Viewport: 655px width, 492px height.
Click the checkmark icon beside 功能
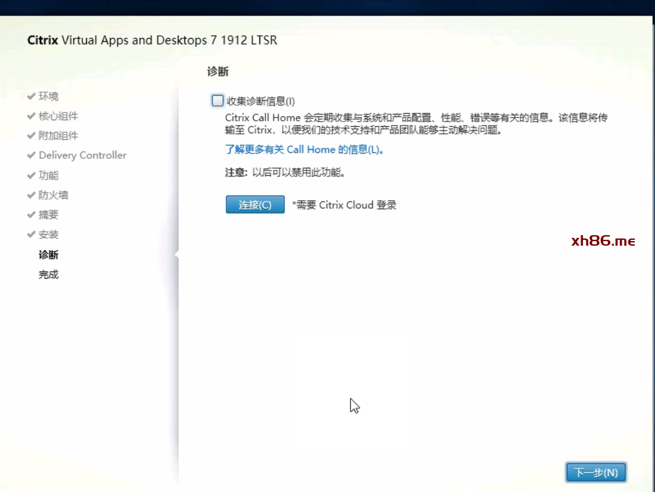pyautogui.click(x=31, y=175)
